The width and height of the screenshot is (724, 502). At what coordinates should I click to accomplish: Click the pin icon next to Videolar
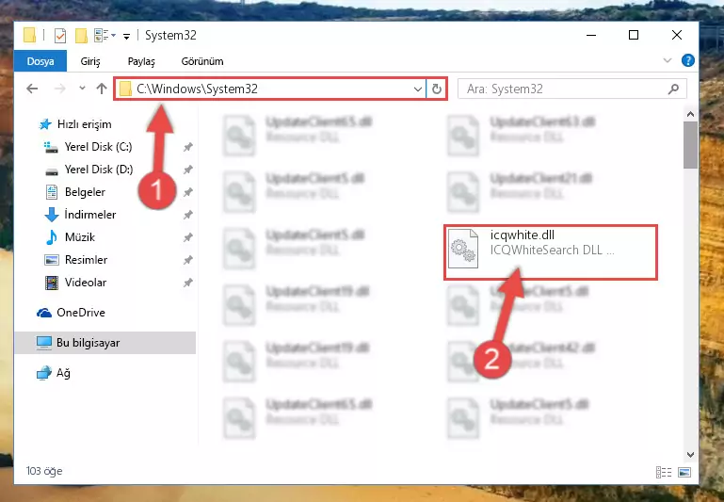tap(188, 283)
